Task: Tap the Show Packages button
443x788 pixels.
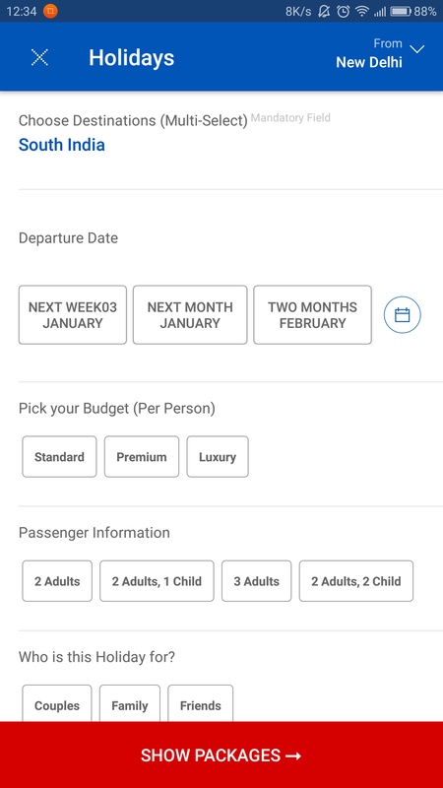Action: tap(221, 755)
